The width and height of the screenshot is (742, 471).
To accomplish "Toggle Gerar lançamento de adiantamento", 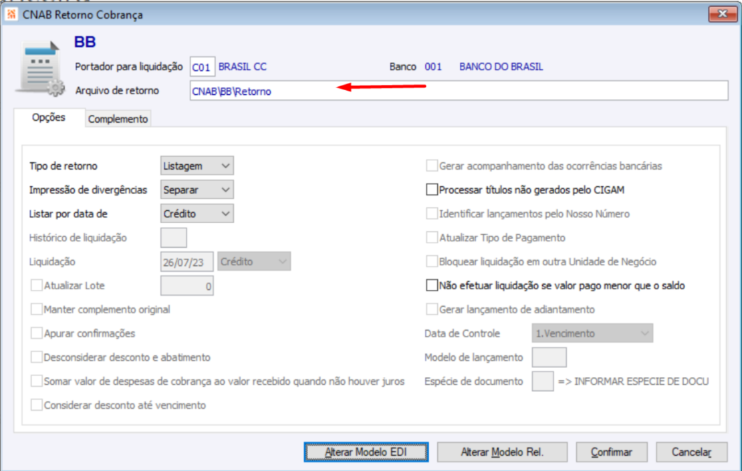I will pos(432,309).
